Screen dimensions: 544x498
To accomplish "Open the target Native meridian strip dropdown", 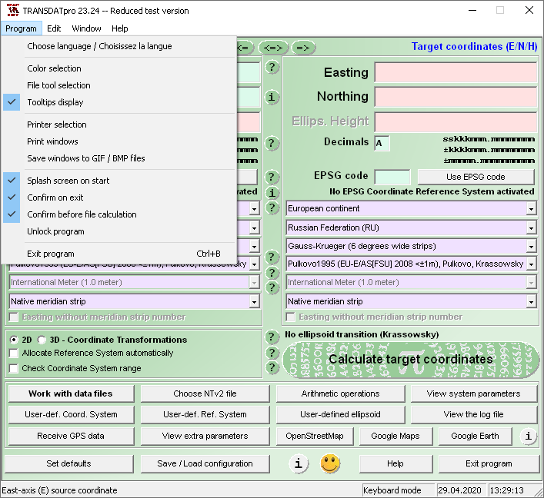I will (531, 301).
